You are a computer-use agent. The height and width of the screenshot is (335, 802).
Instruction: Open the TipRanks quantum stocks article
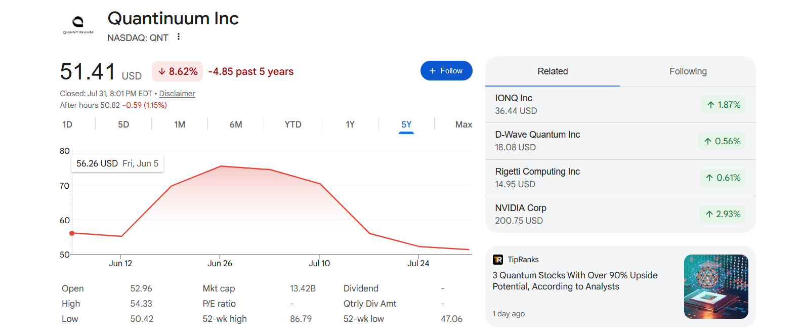pyautogui.click(x=575, y=281)
